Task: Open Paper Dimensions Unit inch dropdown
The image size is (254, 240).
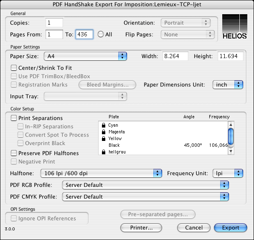Action: coord(228,84)
